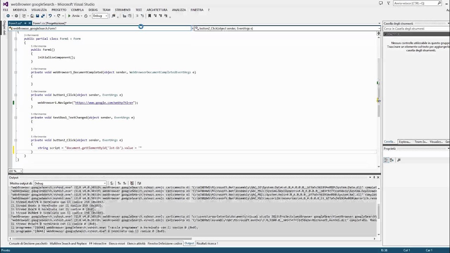Click the Clear All output icon
This screenshot has width=450, height=253.
[132, 183]
